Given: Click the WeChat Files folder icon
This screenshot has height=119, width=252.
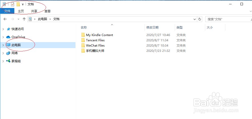Looking at the screenshot, I should pos(83,46).
